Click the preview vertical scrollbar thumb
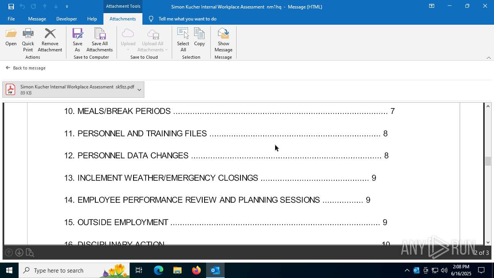This screenshot has height=278, width=494. (488, 161)
